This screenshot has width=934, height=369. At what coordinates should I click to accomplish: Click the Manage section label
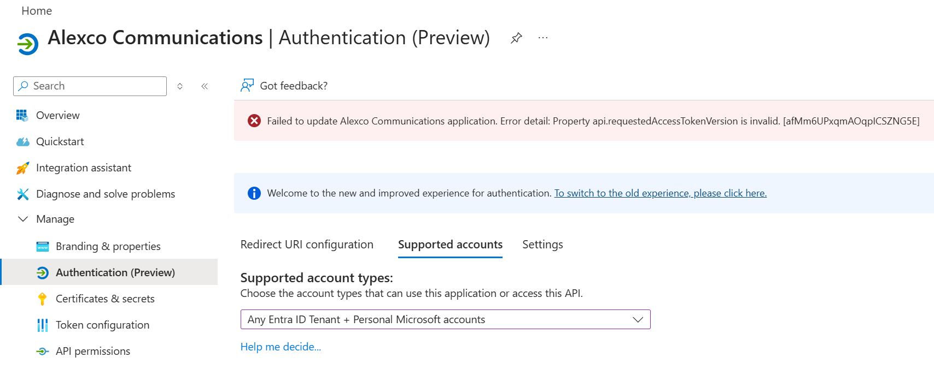55,219
